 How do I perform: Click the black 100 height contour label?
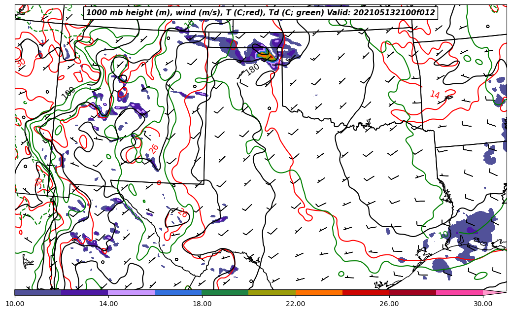68,93
